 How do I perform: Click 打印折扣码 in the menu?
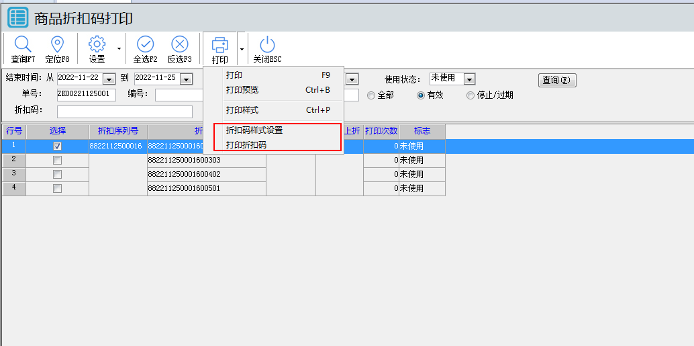click(x=246, y=144)
